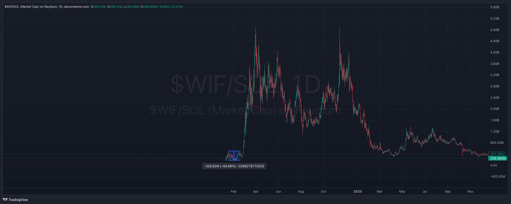Screen dimensions: 511x204
Task: Click the 4.00B price axis label
Action: (495, 52)
